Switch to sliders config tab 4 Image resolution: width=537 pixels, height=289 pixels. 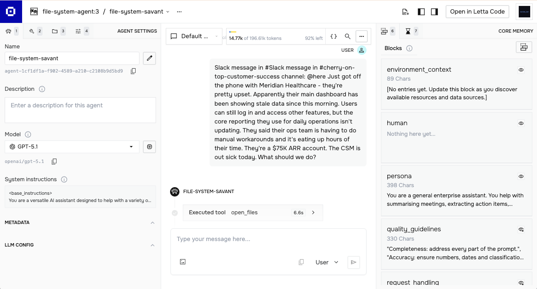pos(82,31)
